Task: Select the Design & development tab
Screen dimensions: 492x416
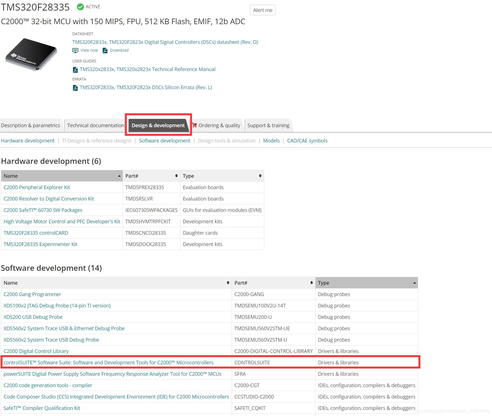Action: click(158, 126)
